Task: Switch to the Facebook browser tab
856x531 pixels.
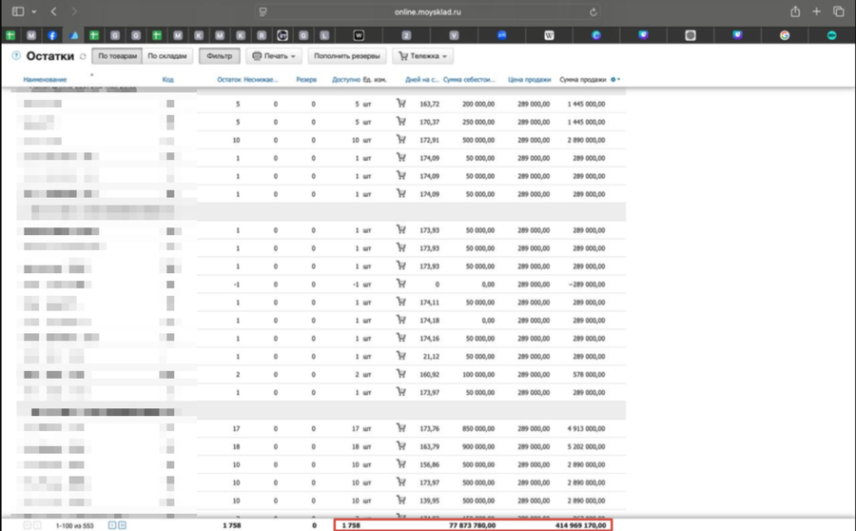Action: tap(52, 35)
